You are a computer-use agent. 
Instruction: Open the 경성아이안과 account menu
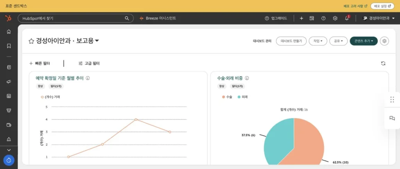click(379, 18)
